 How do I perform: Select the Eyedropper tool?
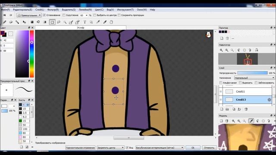(105, 22)
